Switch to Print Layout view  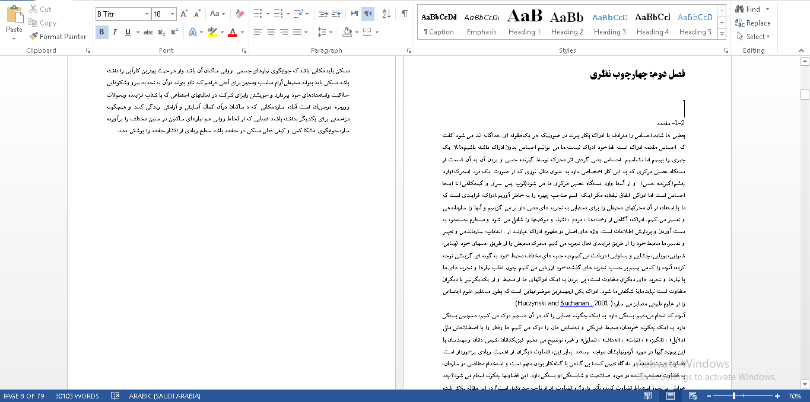670,396
